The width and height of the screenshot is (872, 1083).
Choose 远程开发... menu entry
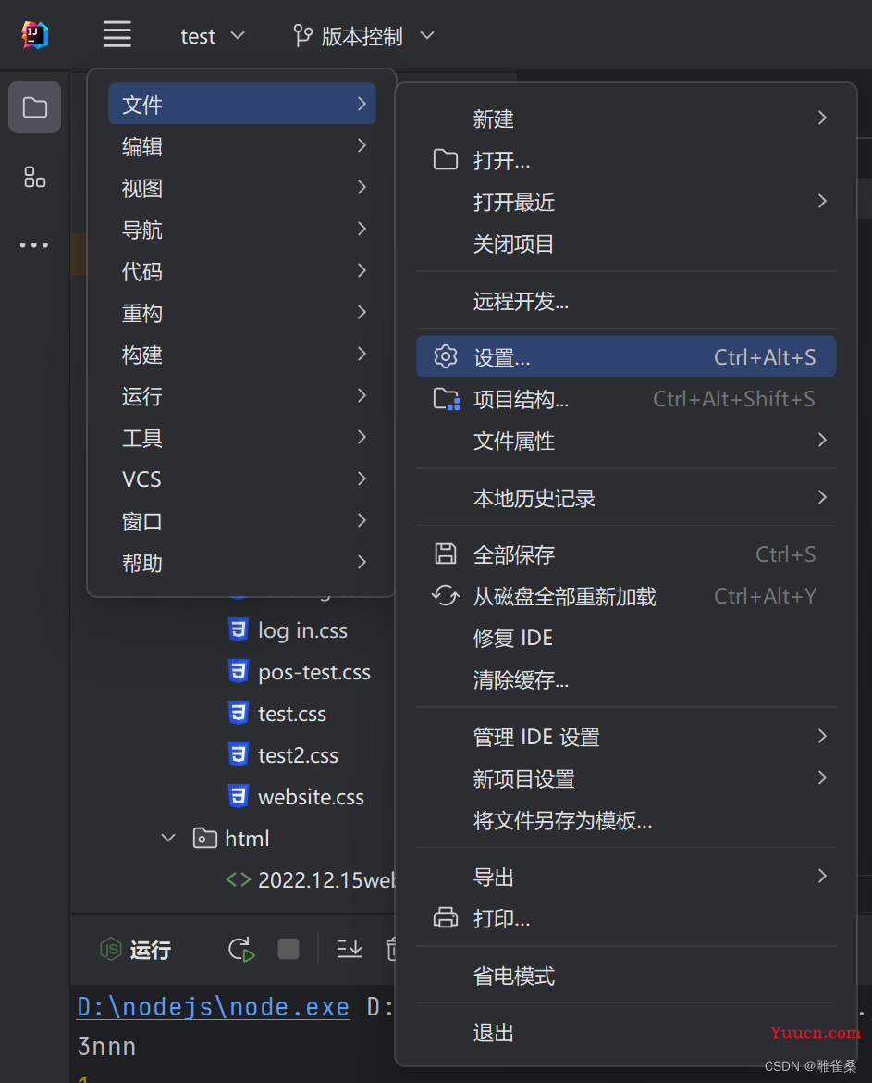tap(626, 301)
